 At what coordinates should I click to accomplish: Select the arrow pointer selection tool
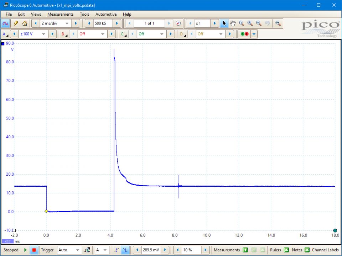tap(224, 23)
